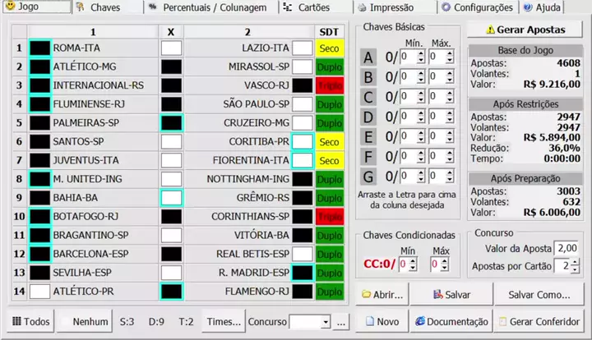Switch to the Chaves tab
592x340 pixels.
click(108, 7)
